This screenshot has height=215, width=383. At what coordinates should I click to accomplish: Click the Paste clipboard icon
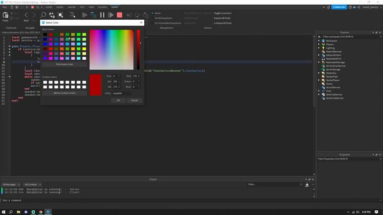click(x=5, y=15)
